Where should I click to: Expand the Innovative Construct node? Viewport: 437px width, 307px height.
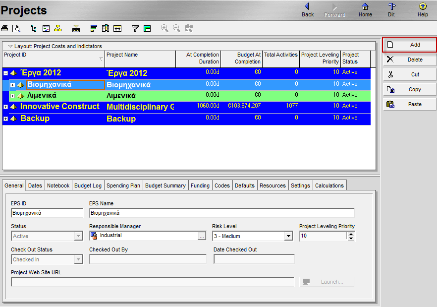[5, 107]
